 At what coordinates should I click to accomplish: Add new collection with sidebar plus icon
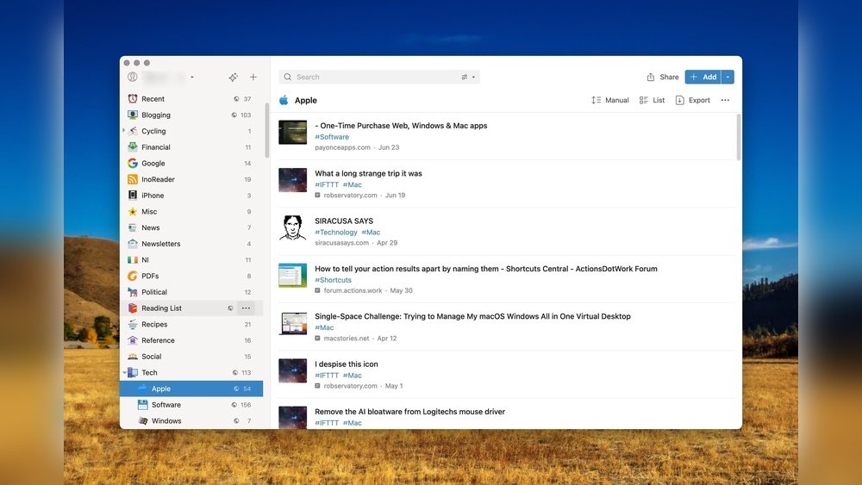(253, 77)
